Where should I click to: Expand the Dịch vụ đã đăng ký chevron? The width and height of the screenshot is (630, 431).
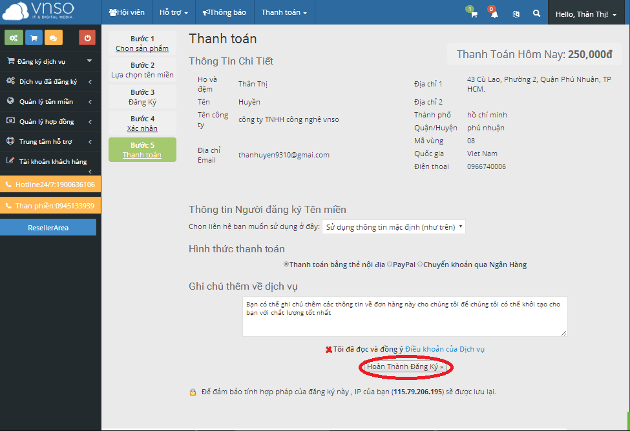coord(90,82)
